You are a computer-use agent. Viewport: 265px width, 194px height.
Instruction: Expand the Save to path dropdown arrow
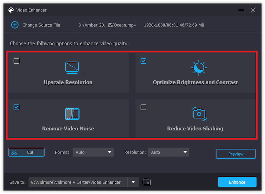[133, 182]
